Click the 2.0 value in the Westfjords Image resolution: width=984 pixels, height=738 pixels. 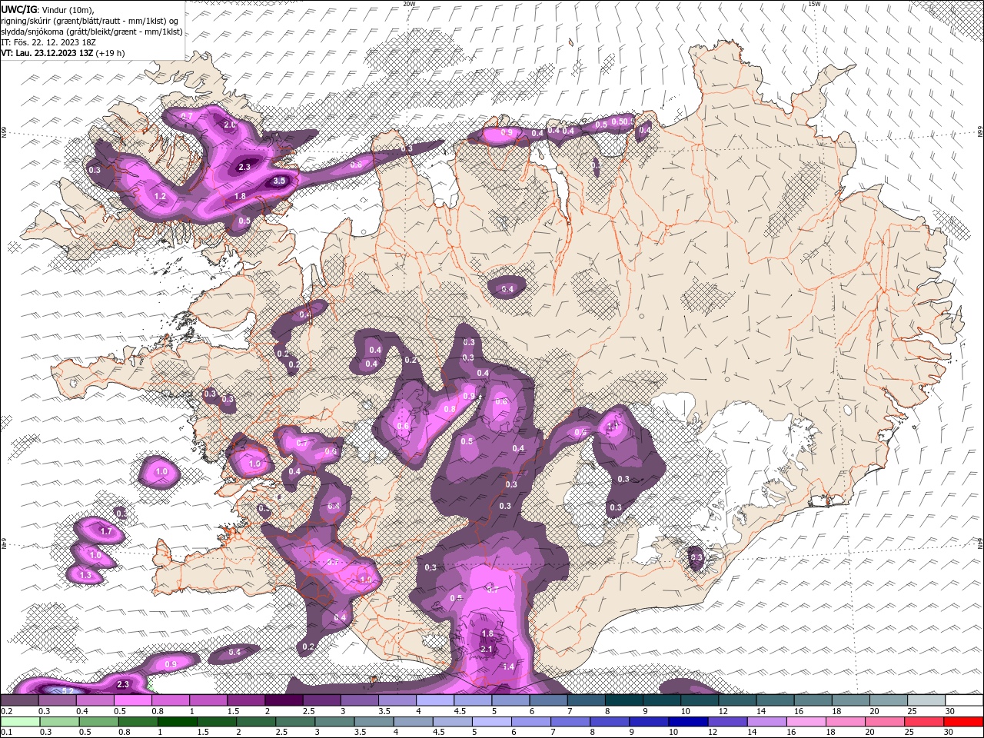coord(229,125)
